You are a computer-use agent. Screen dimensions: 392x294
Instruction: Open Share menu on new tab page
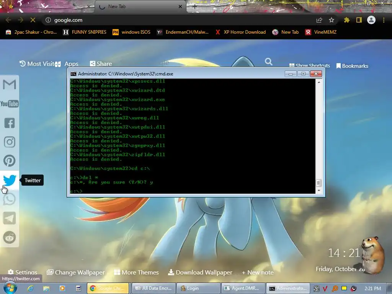pyautogui.click(x=101, y=64)
